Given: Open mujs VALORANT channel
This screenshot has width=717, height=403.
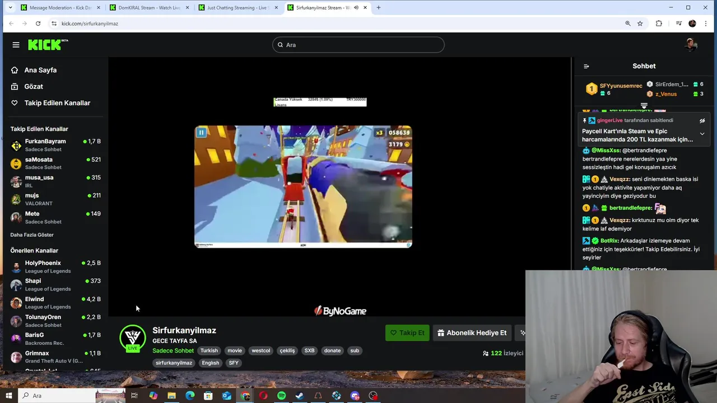Looking at the screenshot, I should [x=55, y=199].
